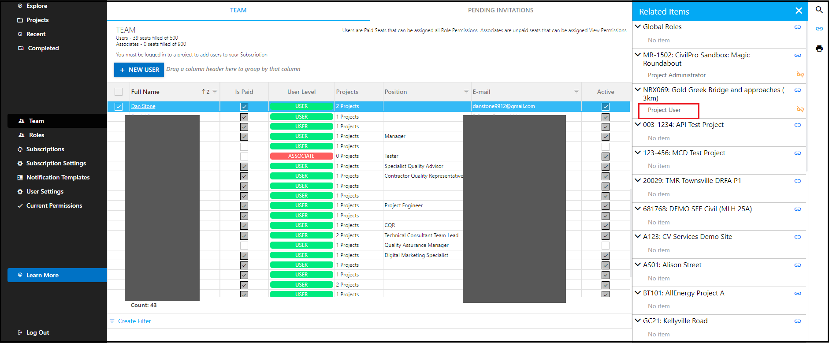Screen dimensions: 829x343
Task: Toggle the select-all checkbox in header
Action: pos(119,92)
